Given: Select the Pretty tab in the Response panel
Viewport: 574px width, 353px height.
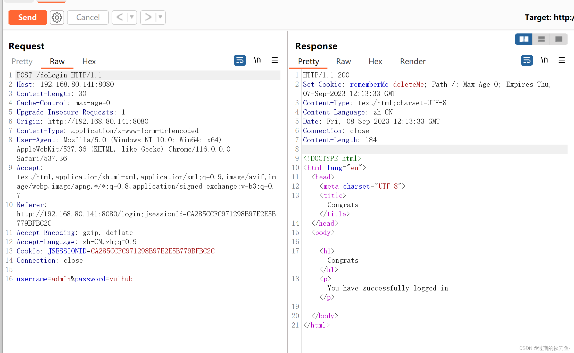Looking at the screenshot, I should pos(309,61).
